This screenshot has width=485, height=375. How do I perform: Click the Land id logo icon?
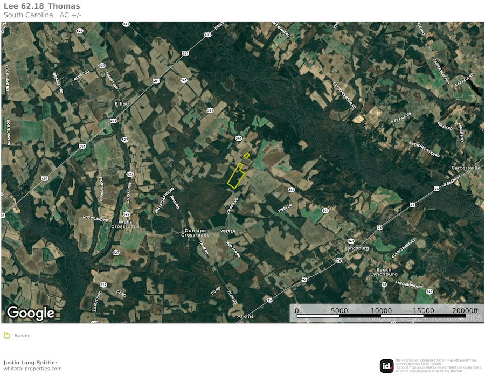[386, 366]
